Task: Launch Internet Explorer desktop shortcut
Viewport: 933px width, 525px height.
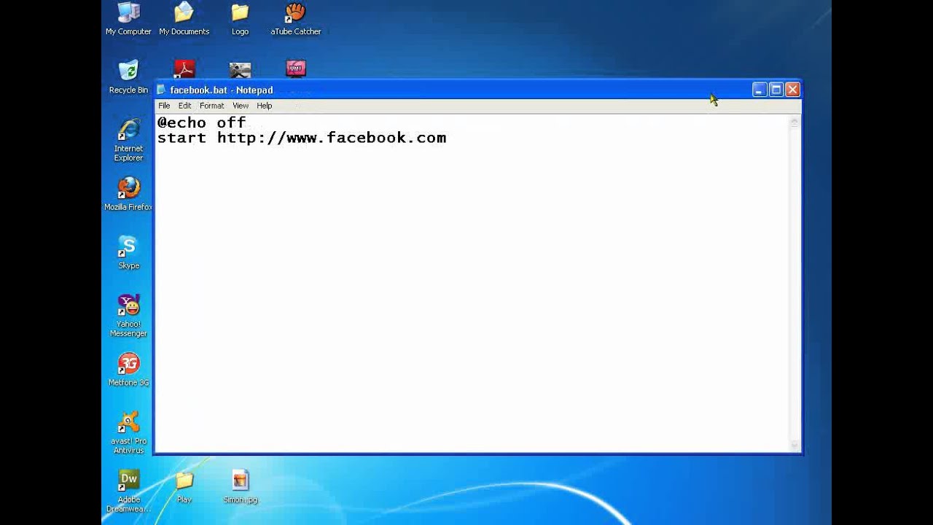Action: point(128,140)
